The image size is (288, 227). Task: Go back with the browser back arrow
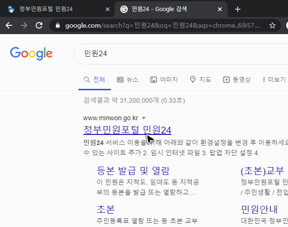pyautogui.click(x=9, y=25)
